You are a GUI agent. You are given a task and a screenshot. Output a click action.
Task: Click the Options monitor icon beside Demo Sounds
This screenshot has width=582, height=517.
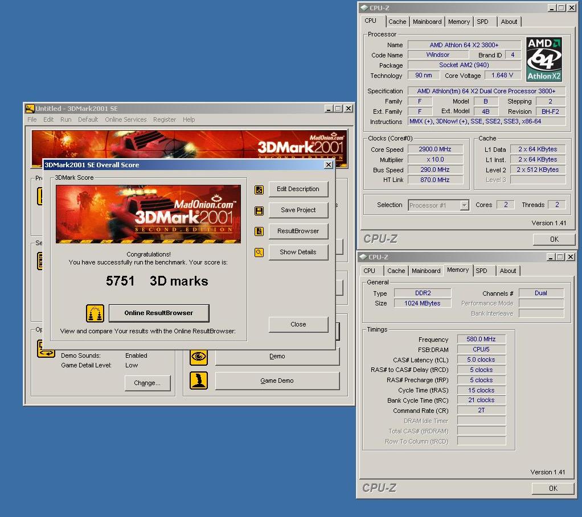coord(46,349)
